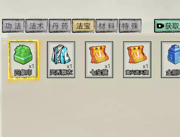Viewport: 180px width, 137px height.
Task: Select the blue 金刚 seal icon
Action: pyautogui.click(x=174, y=55)
